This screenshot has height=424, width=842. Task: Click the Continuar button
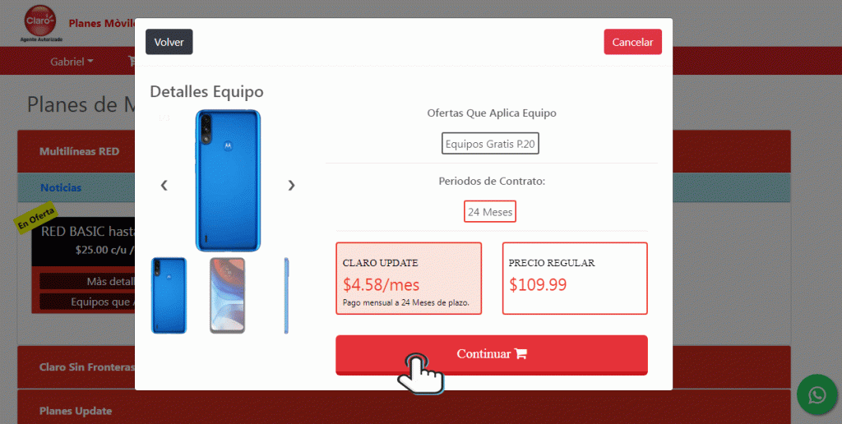pyautogui.click(x=492, y=355)
